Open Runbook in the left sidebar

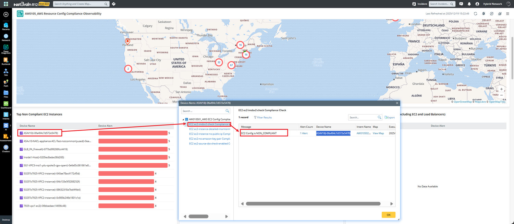[x=6, y=61]
